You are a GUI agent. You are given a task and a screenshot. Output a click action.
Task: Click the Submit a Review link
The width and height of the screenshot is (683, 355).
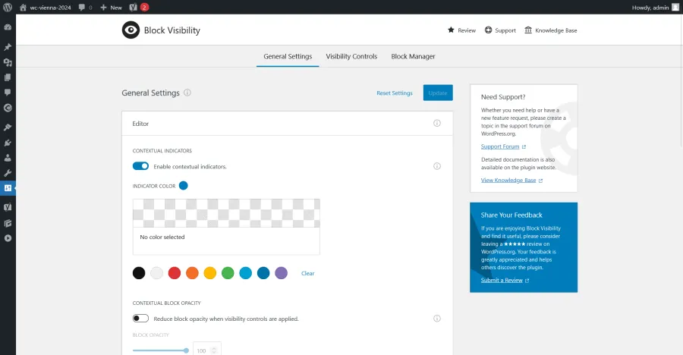pyautogui.click(x=505, y=280)
